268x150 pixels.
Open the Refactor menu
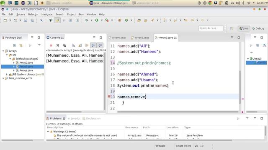point(33,15)
